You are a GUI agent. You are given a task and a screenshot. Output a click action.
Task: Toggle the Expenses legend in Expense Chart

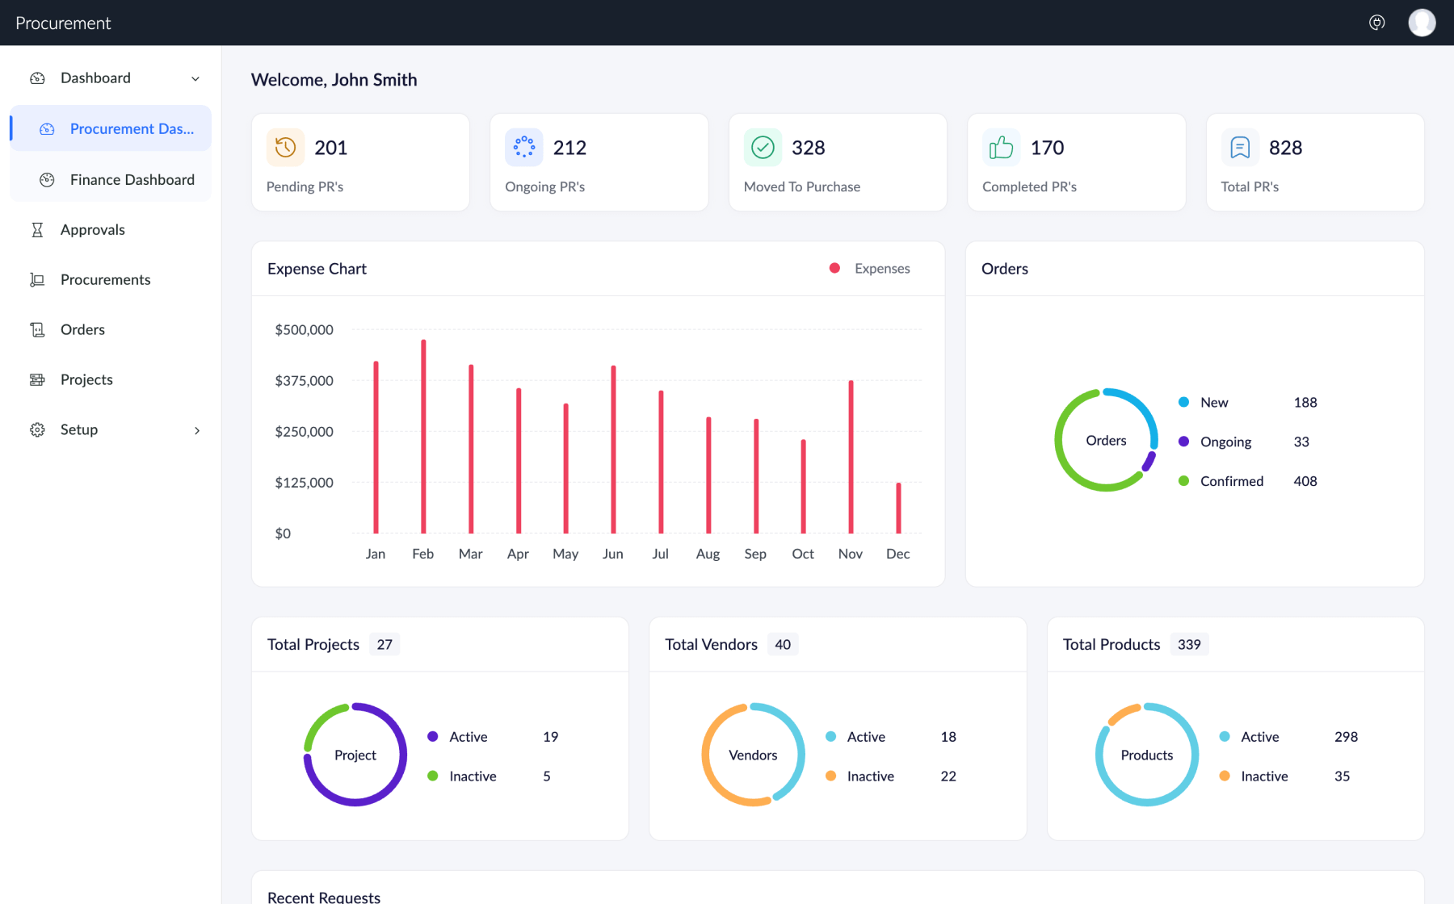pos(871,269)
